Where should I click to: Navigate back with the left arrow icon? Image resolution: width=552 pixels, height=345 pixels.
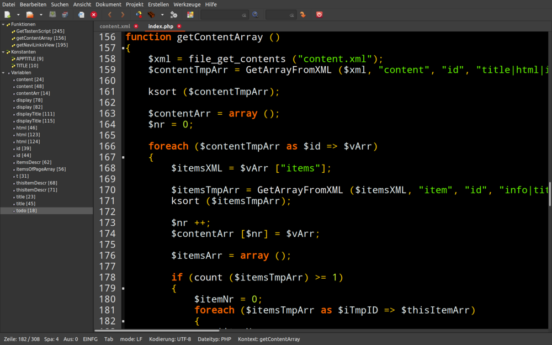tap(110, 15)
